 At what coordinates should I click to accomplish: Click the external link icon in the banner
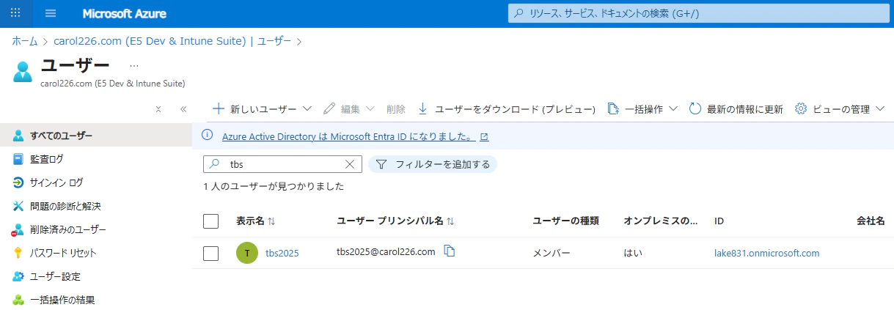[484, 136]
